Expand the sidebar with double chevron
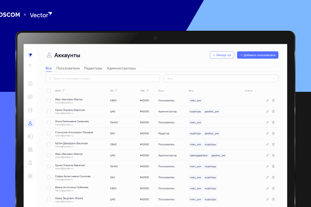311x207 pixels. (x=30, y=65)
